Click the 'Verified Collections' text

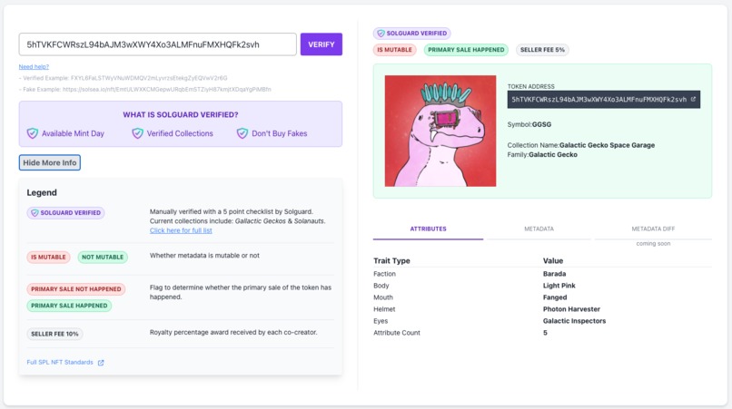180,133
